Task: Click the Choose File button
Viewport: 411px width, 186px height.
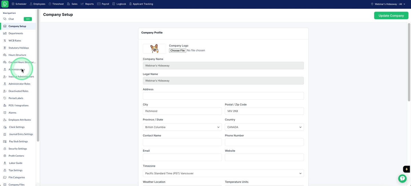Action: (x=178, y=50)
